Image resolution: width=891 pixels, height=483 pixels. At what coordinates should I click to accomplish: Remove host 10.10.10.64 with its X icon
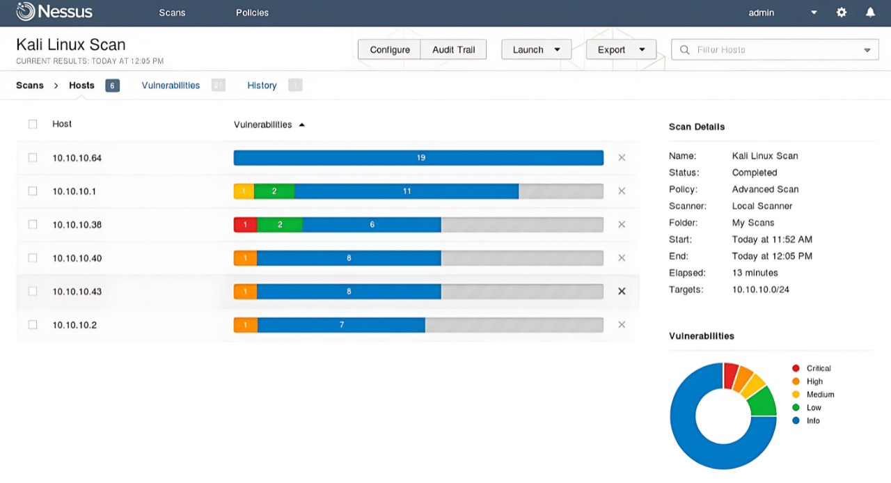click(x=622, y=158)
